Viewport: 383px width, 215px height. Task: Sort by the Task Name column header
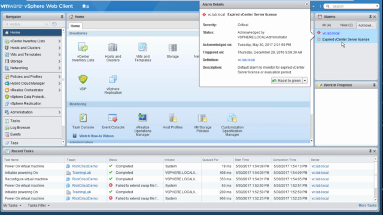click(x=34, y=159)
